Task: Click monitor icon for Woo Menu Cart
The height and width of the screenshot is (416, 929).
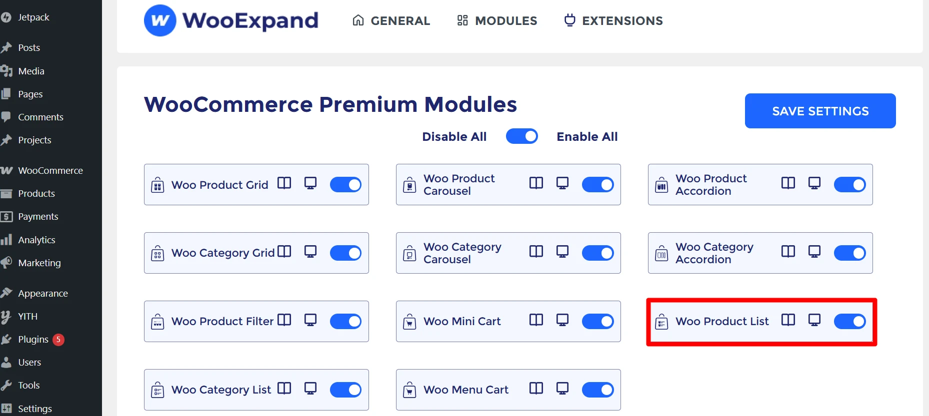Action: [562, 389]
